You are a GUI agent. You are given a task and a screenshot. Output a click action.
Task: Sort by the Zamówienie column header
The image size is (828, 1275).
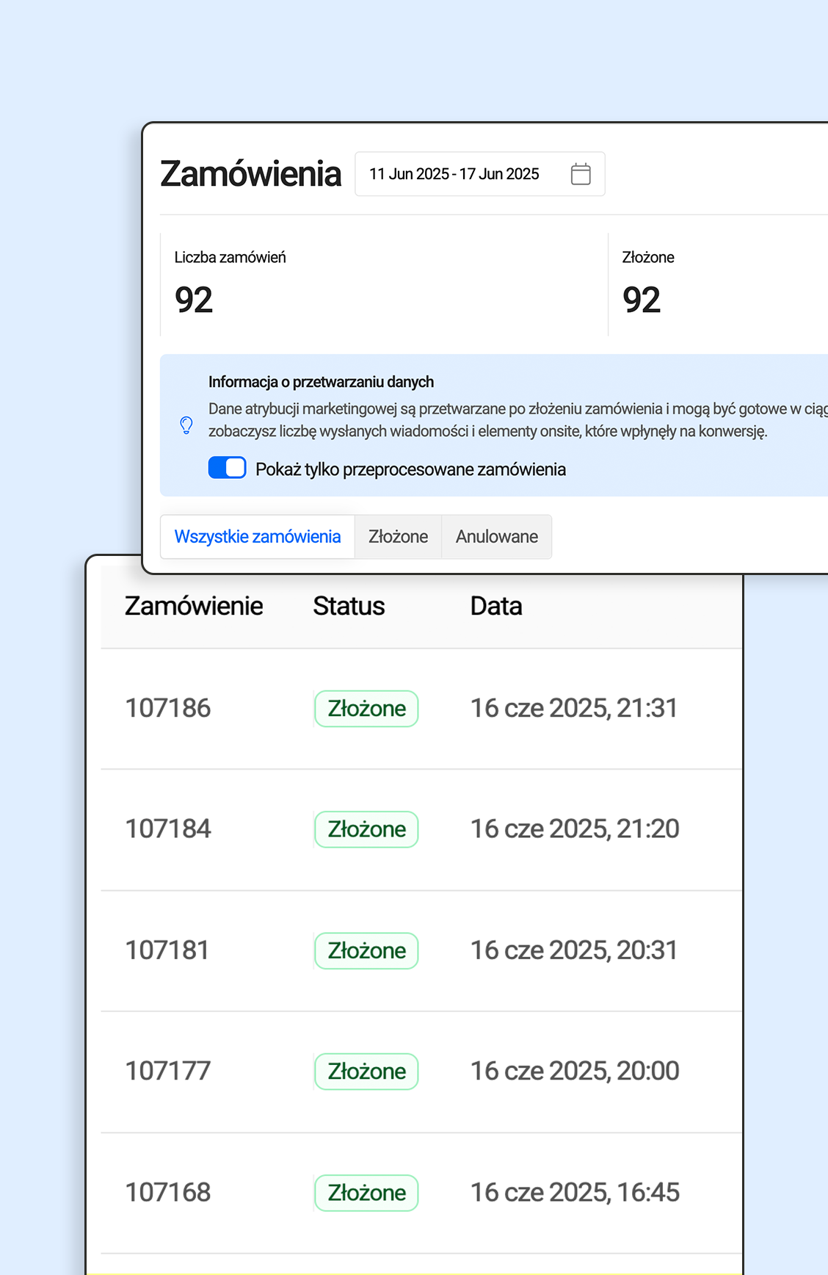click(194, 605)
